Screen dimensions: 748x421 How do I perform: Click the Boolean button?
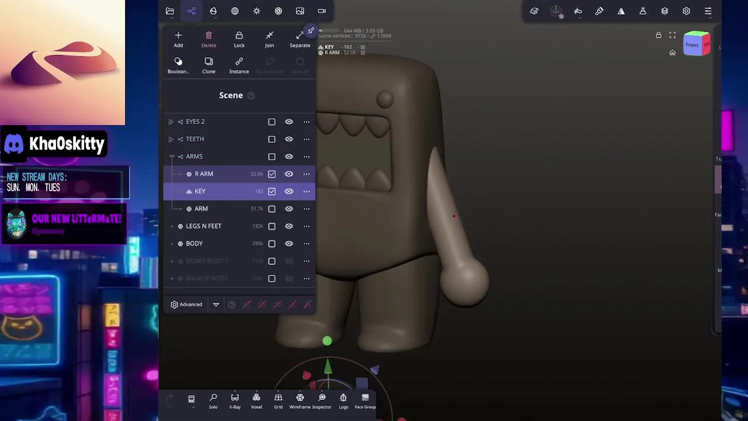click(x=178, y=65)
